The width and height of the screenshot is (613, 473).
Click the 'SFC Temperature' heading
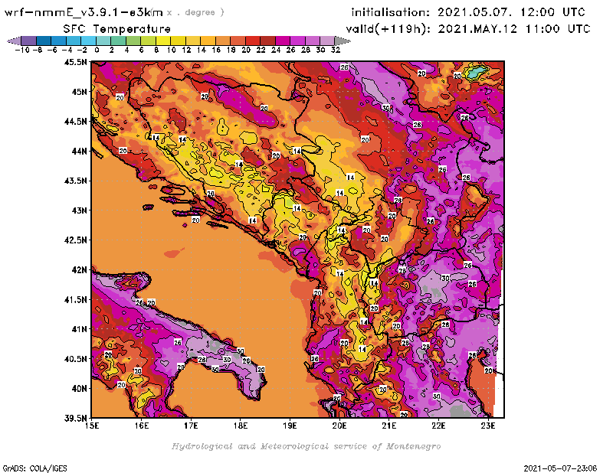[117, 29]
